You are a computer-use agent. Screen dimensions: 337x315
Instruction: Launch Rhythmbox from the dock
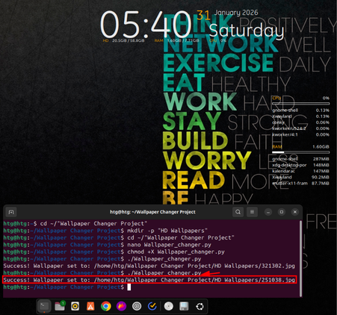[x=75, y=306]
